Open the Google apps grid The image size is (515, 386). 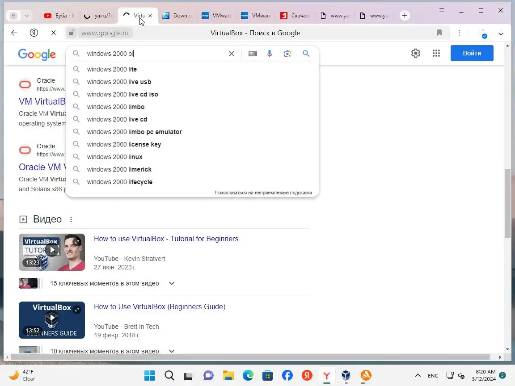click(x=436, y=53)
